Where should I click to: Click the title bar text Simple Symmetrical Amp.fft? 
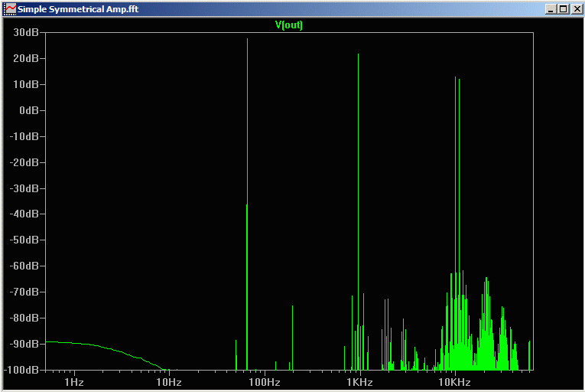click(78, 9)
